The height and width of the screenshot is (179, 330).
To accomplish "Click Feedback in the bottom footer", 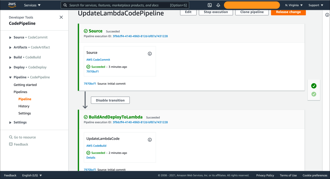I will pyautogui.click(x=10, y=175).
